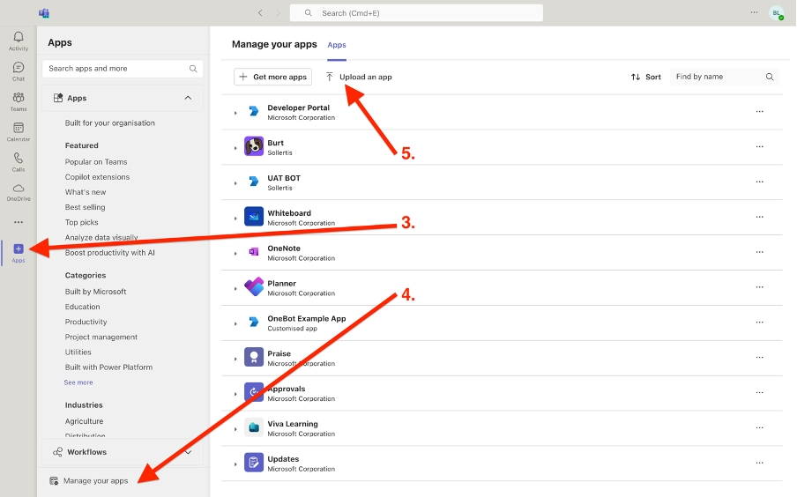Expand the Workflows section chevron
The width and height of the screenshot is (797, 497).
(x=188, y=452)
